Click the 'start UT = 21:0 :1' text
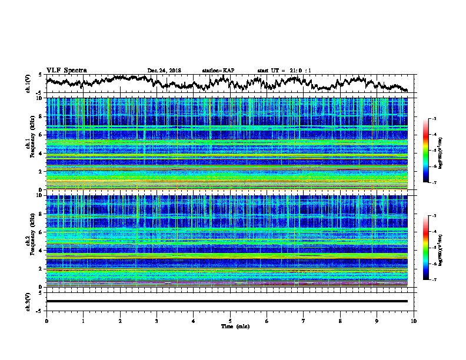The height and width of the screenshot is (360, 466). (284, 71)
